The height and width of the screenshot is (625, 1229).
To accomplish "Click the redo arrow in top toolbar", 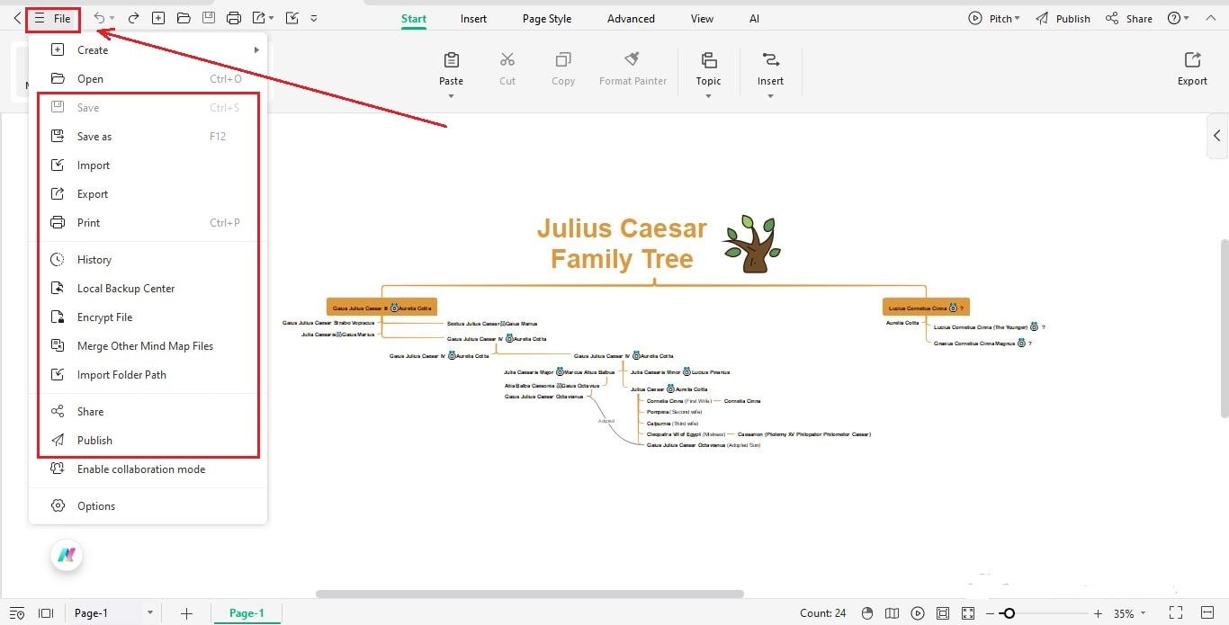I will click(x=133, y=18).
